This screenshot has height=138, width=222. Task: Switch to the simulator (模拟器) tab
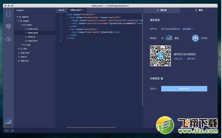click(x=162, y=10)
